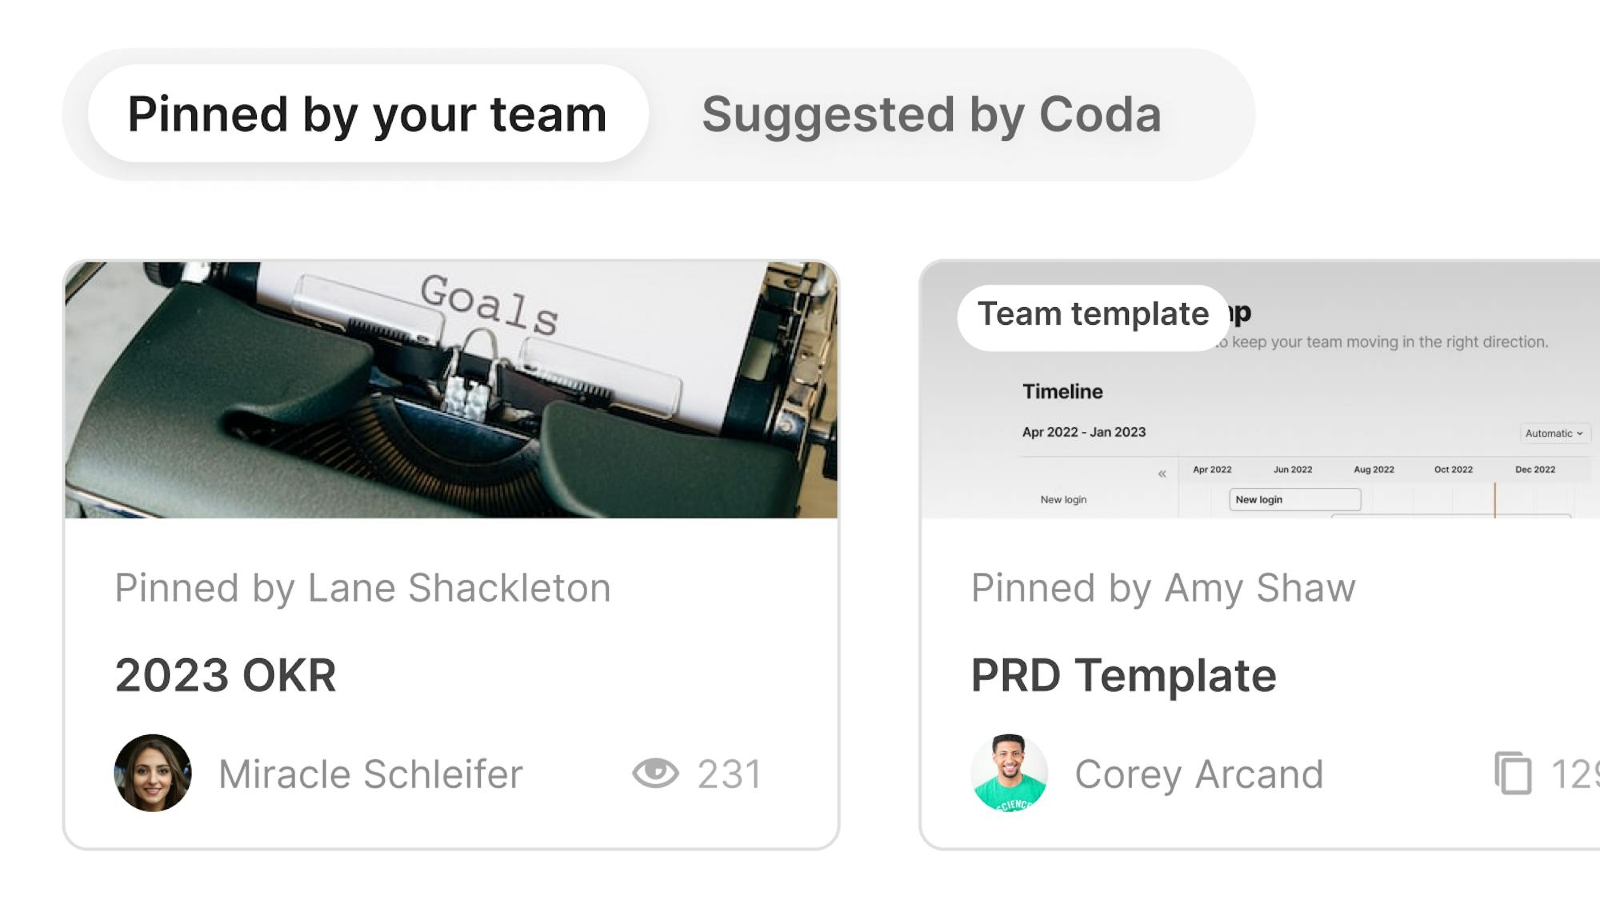Click the eye views icon on 2023 OKR
This screenshot has width=1600, height=900.
point(655,773)
